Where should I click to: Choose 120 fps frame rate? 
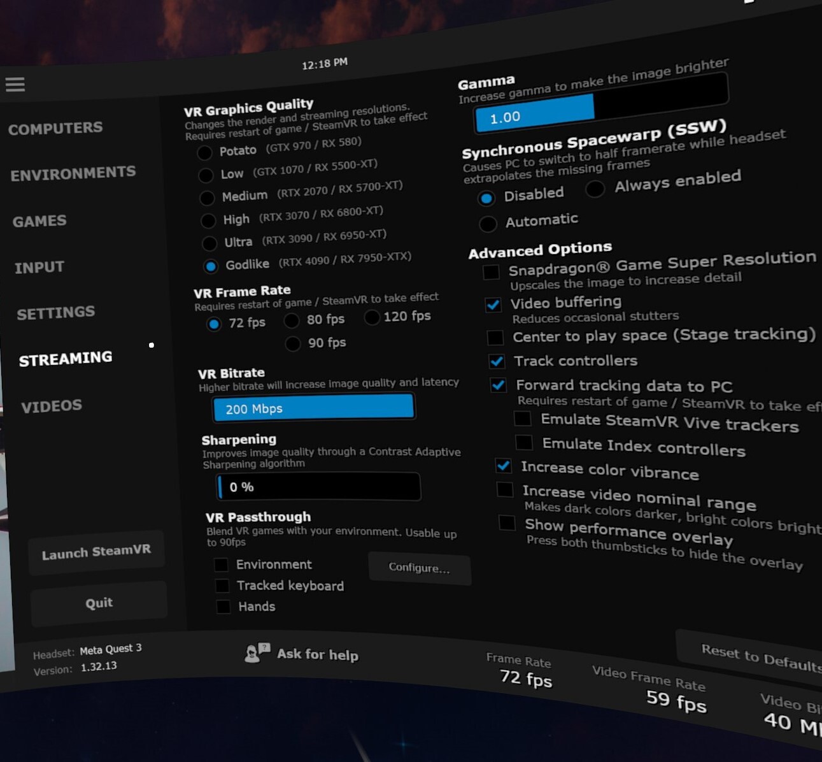coord(372,317)
